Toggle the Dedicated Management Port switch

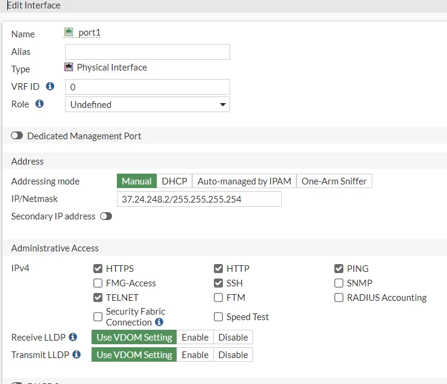(17, 136)
